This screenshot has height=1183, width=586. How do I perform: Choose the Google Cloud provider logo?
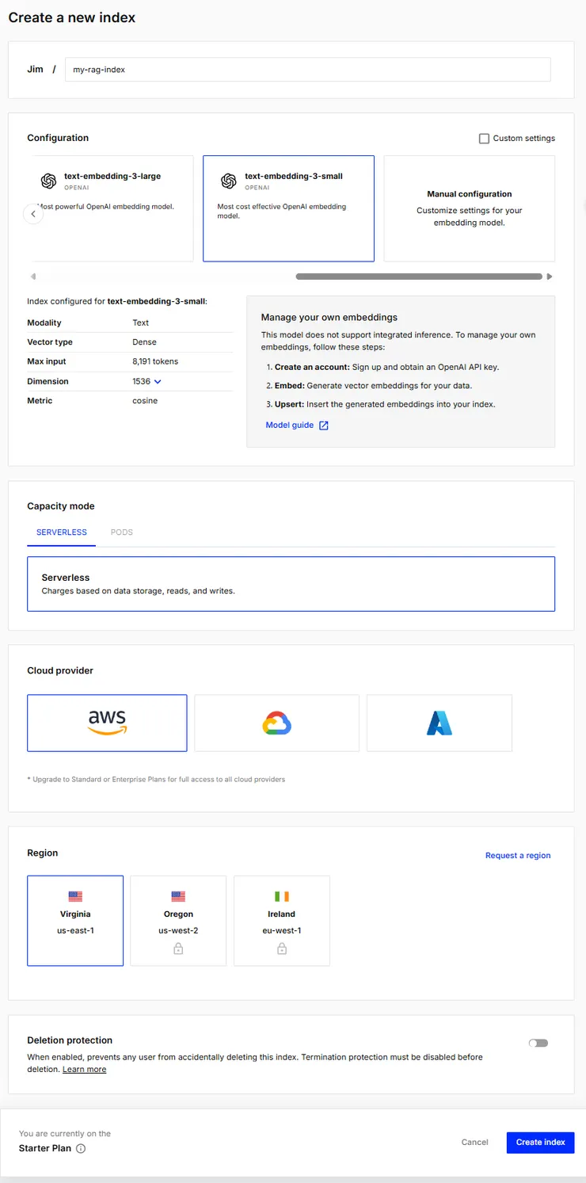[x=276, y=723]
